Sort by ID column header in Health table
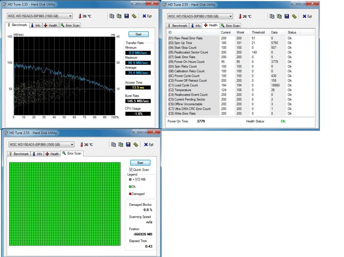The height and width of the screenshot is (257, 344). coord(193,32)
